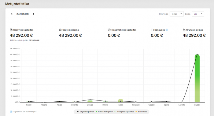The image size is (214, 116).
Task: Click the Neapmokėtos sąskaitos clock icon
Action: coord(109,30)
